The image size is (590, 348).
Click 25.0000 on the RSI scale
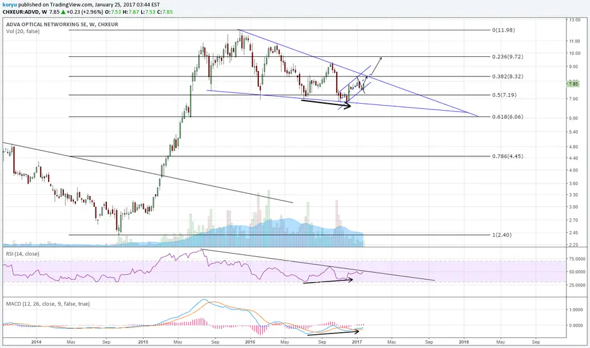(x=577, y=285)
